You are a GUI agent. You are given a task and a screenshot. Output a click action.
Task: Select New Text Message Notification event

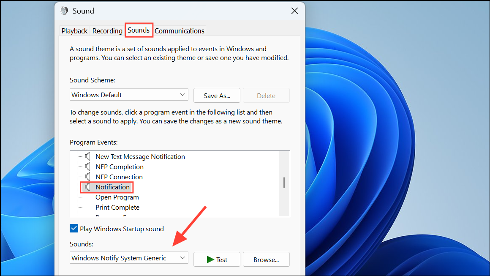140,157
